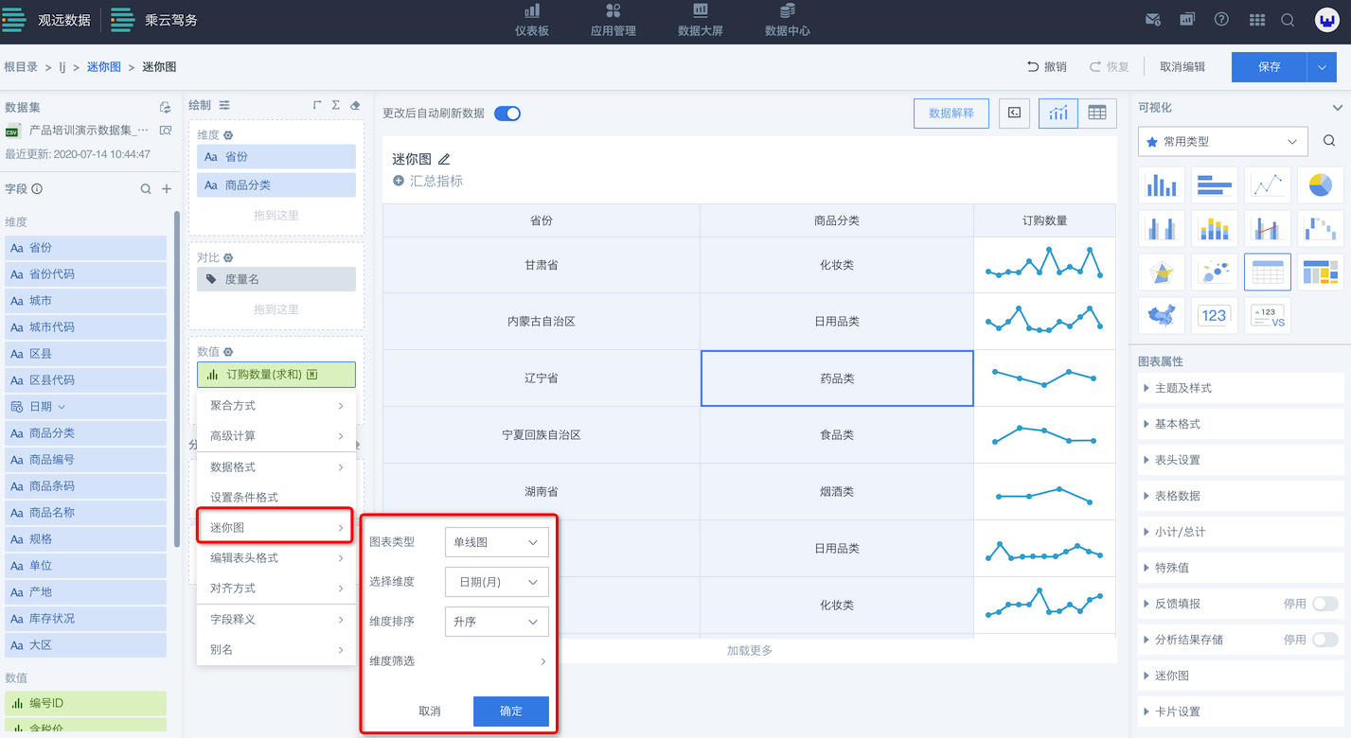Switch to table view icon in toolbar
The height and width of the screenshot is (738, 1351).
coord(1096,114)
